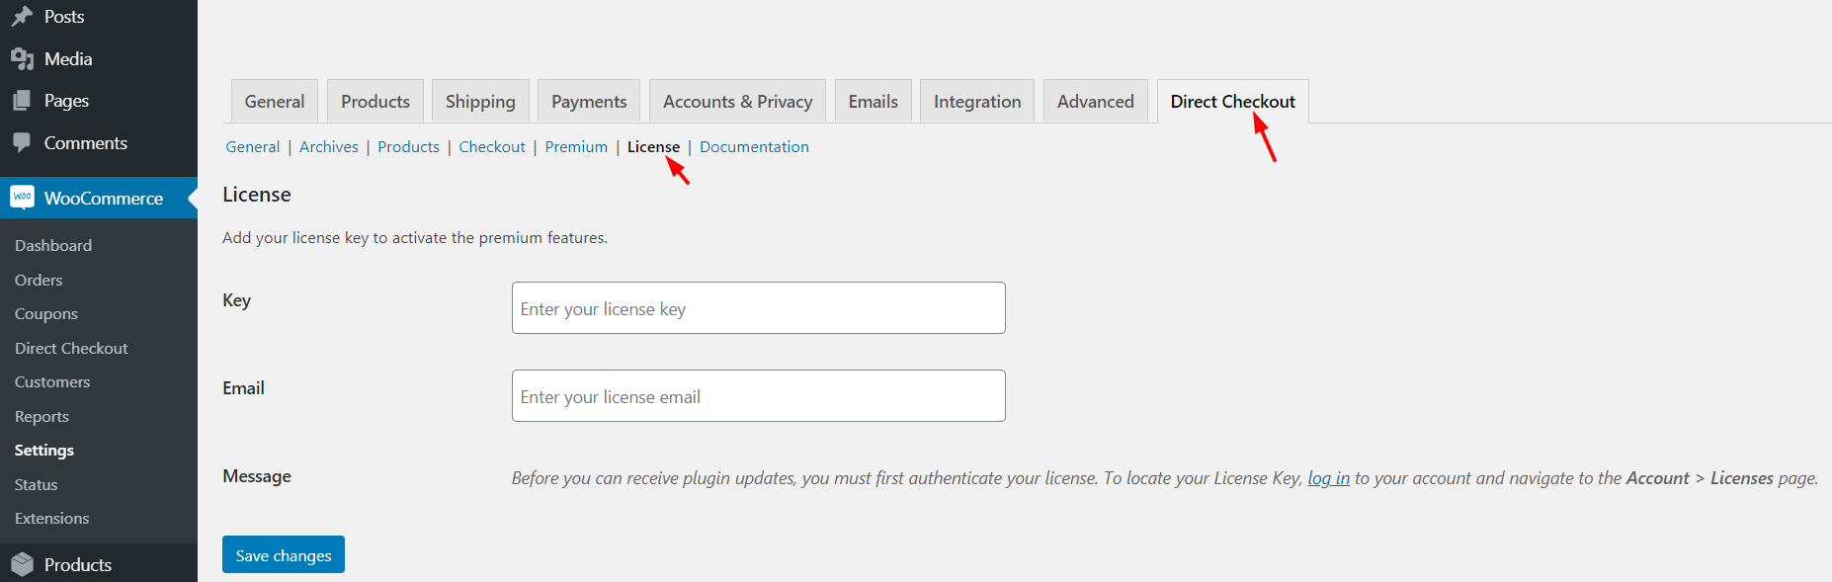This screenshot has width=1832, height=582.
Task: Open the Accounts & Privacy tab
Action: 737,102
